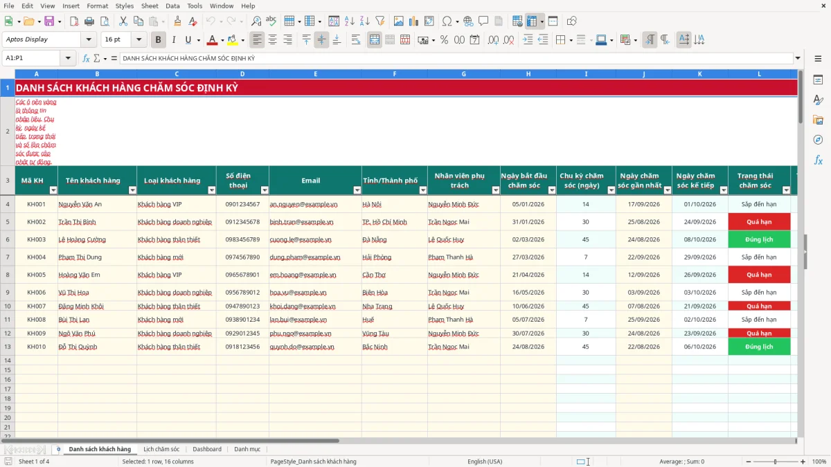Expand the formula bar

point(798,58)
